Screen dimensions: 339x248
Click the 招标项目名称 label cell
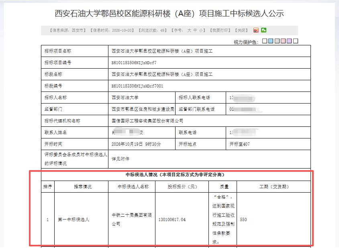tap(75, 51)
